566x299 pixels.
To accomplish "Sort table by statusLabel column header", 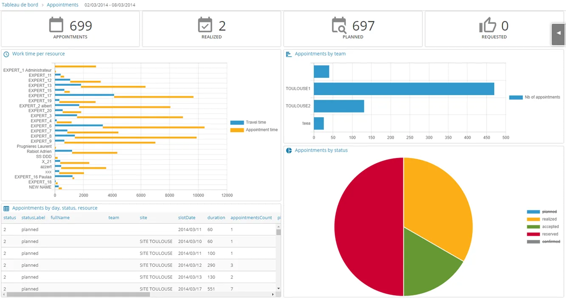I will pos(33,218).
